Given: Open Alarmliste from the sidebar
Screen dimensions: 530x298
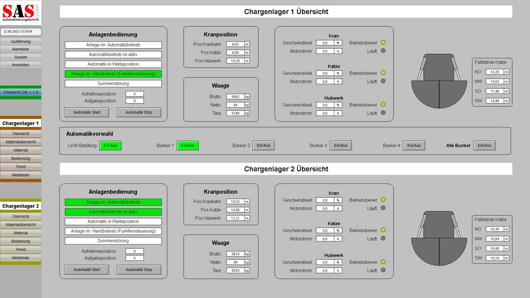Looking at the screenshot, I should 21,49.
